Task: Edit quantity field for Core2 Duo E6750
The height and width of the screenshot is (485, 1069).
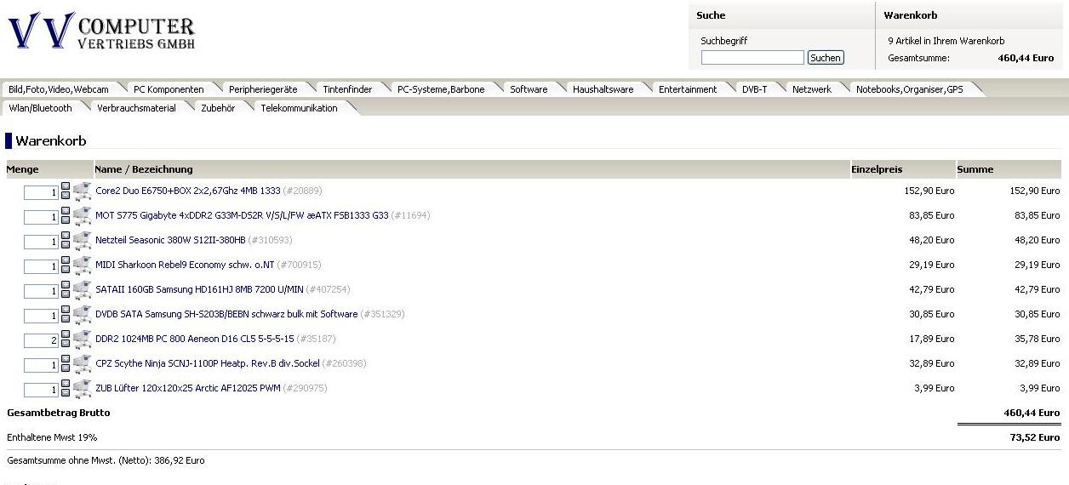Action: (41, 193)
